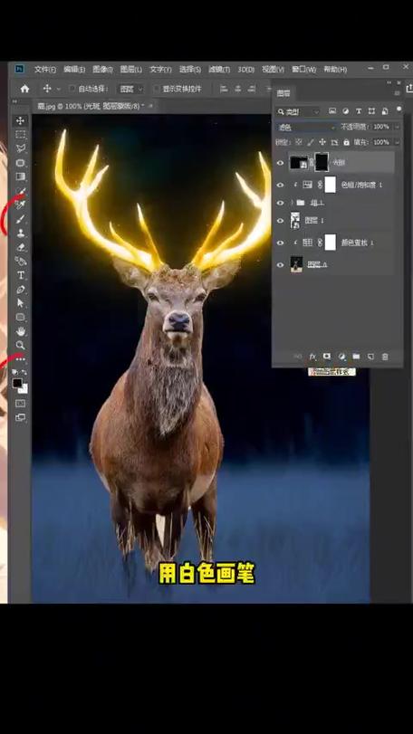This screenshot has width=413, height=734.
Task: Select the Move tool in toolbox
Action: [x=20, y=120]
